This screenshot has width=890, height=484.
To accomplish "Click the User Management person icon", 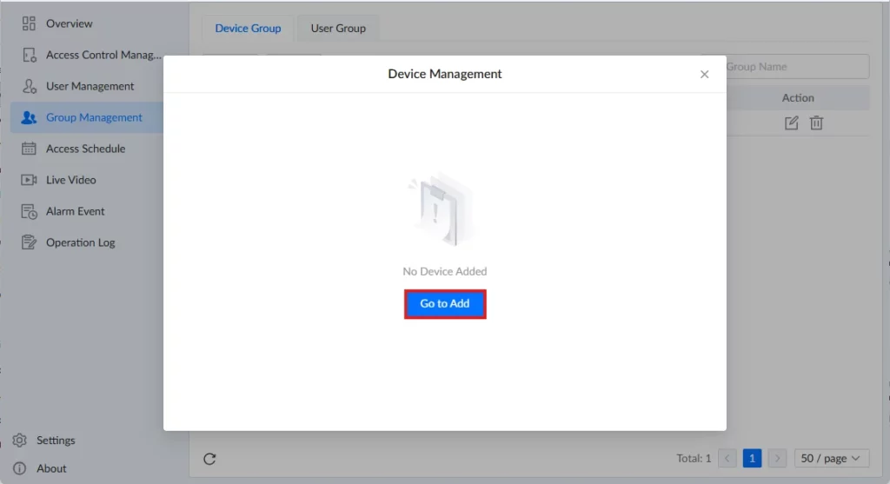I will 29,86.
